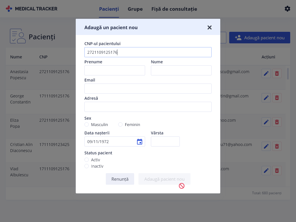Click the Renunță button
296x222 pixels.
[120, 179]
